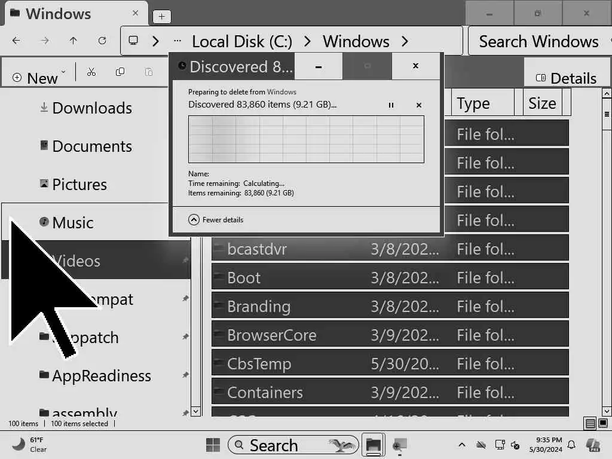Viewport: 612px width, 459px height.
Task: Select Windows breadcrumb in address bar
Action: [x=356, y=41]
